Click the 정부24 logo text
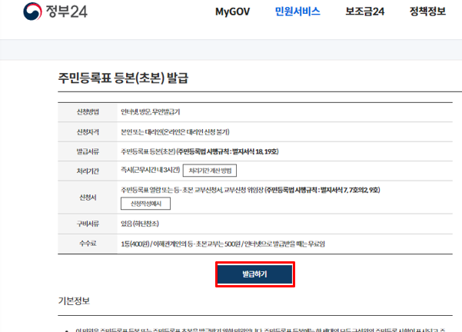Image resolution: width=462 pixels, height=332 pixels. click(x=67, y=12)
